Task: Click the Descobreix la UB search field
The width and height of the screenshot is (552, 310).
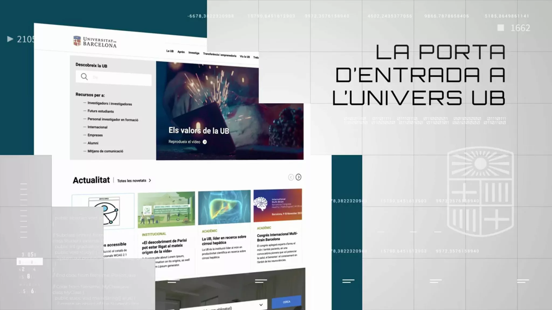Action: point(113,78)
